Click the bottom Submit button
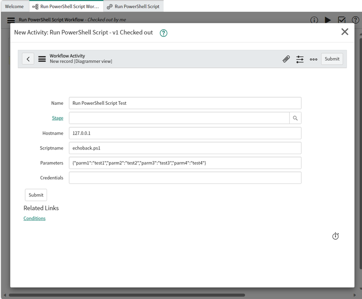The width and height of the screenshot is (362, 299). pos(36,195)
